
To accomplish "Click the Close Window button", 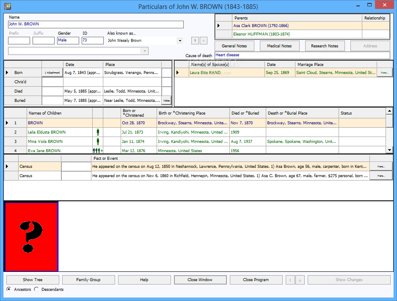I will pyautogui.click(x=200, y=280).
